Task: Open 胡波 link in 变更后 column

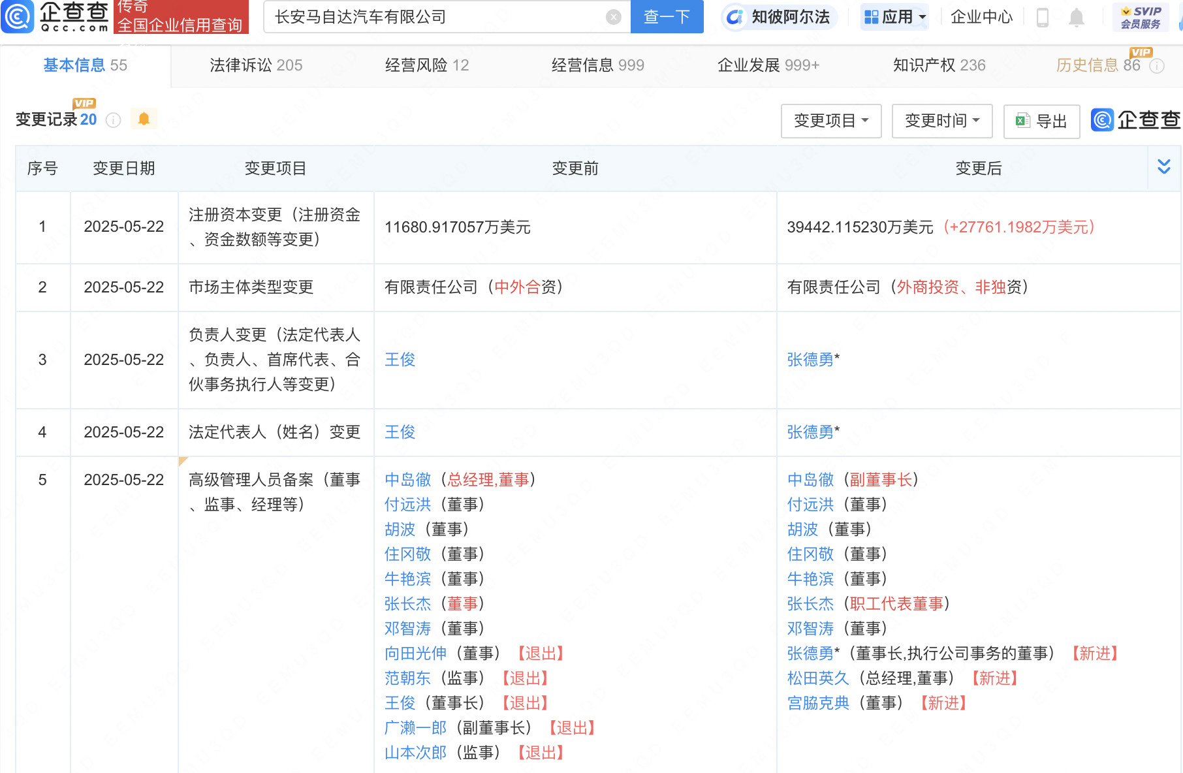Action: 803,529
